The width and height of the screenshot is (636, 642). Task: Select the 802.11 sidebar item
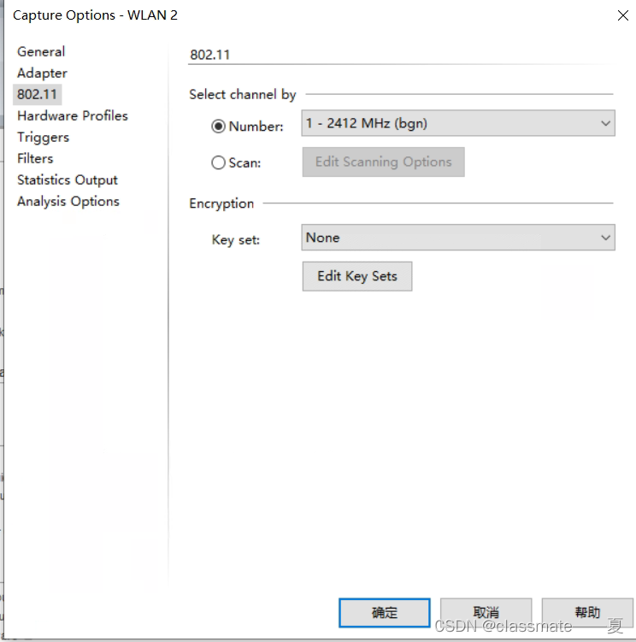pos(37,94)
